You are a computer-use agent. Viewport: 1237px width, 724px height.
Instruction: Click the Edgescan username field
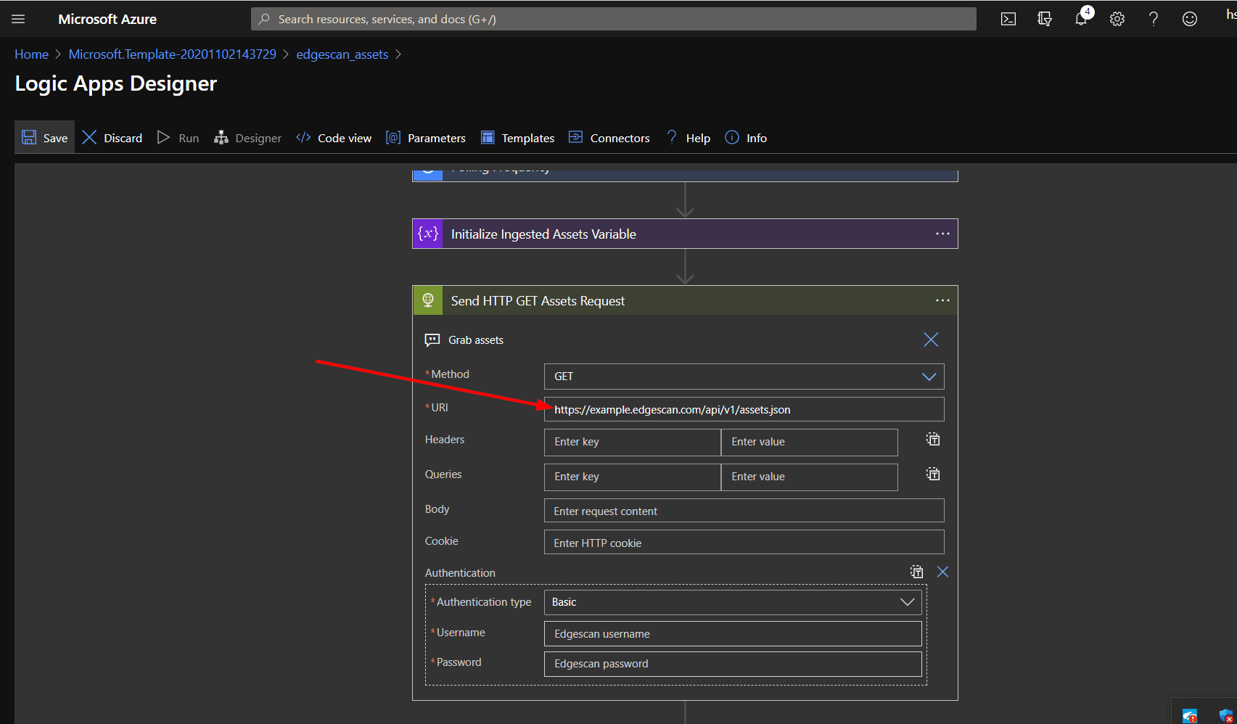[733, 633]
